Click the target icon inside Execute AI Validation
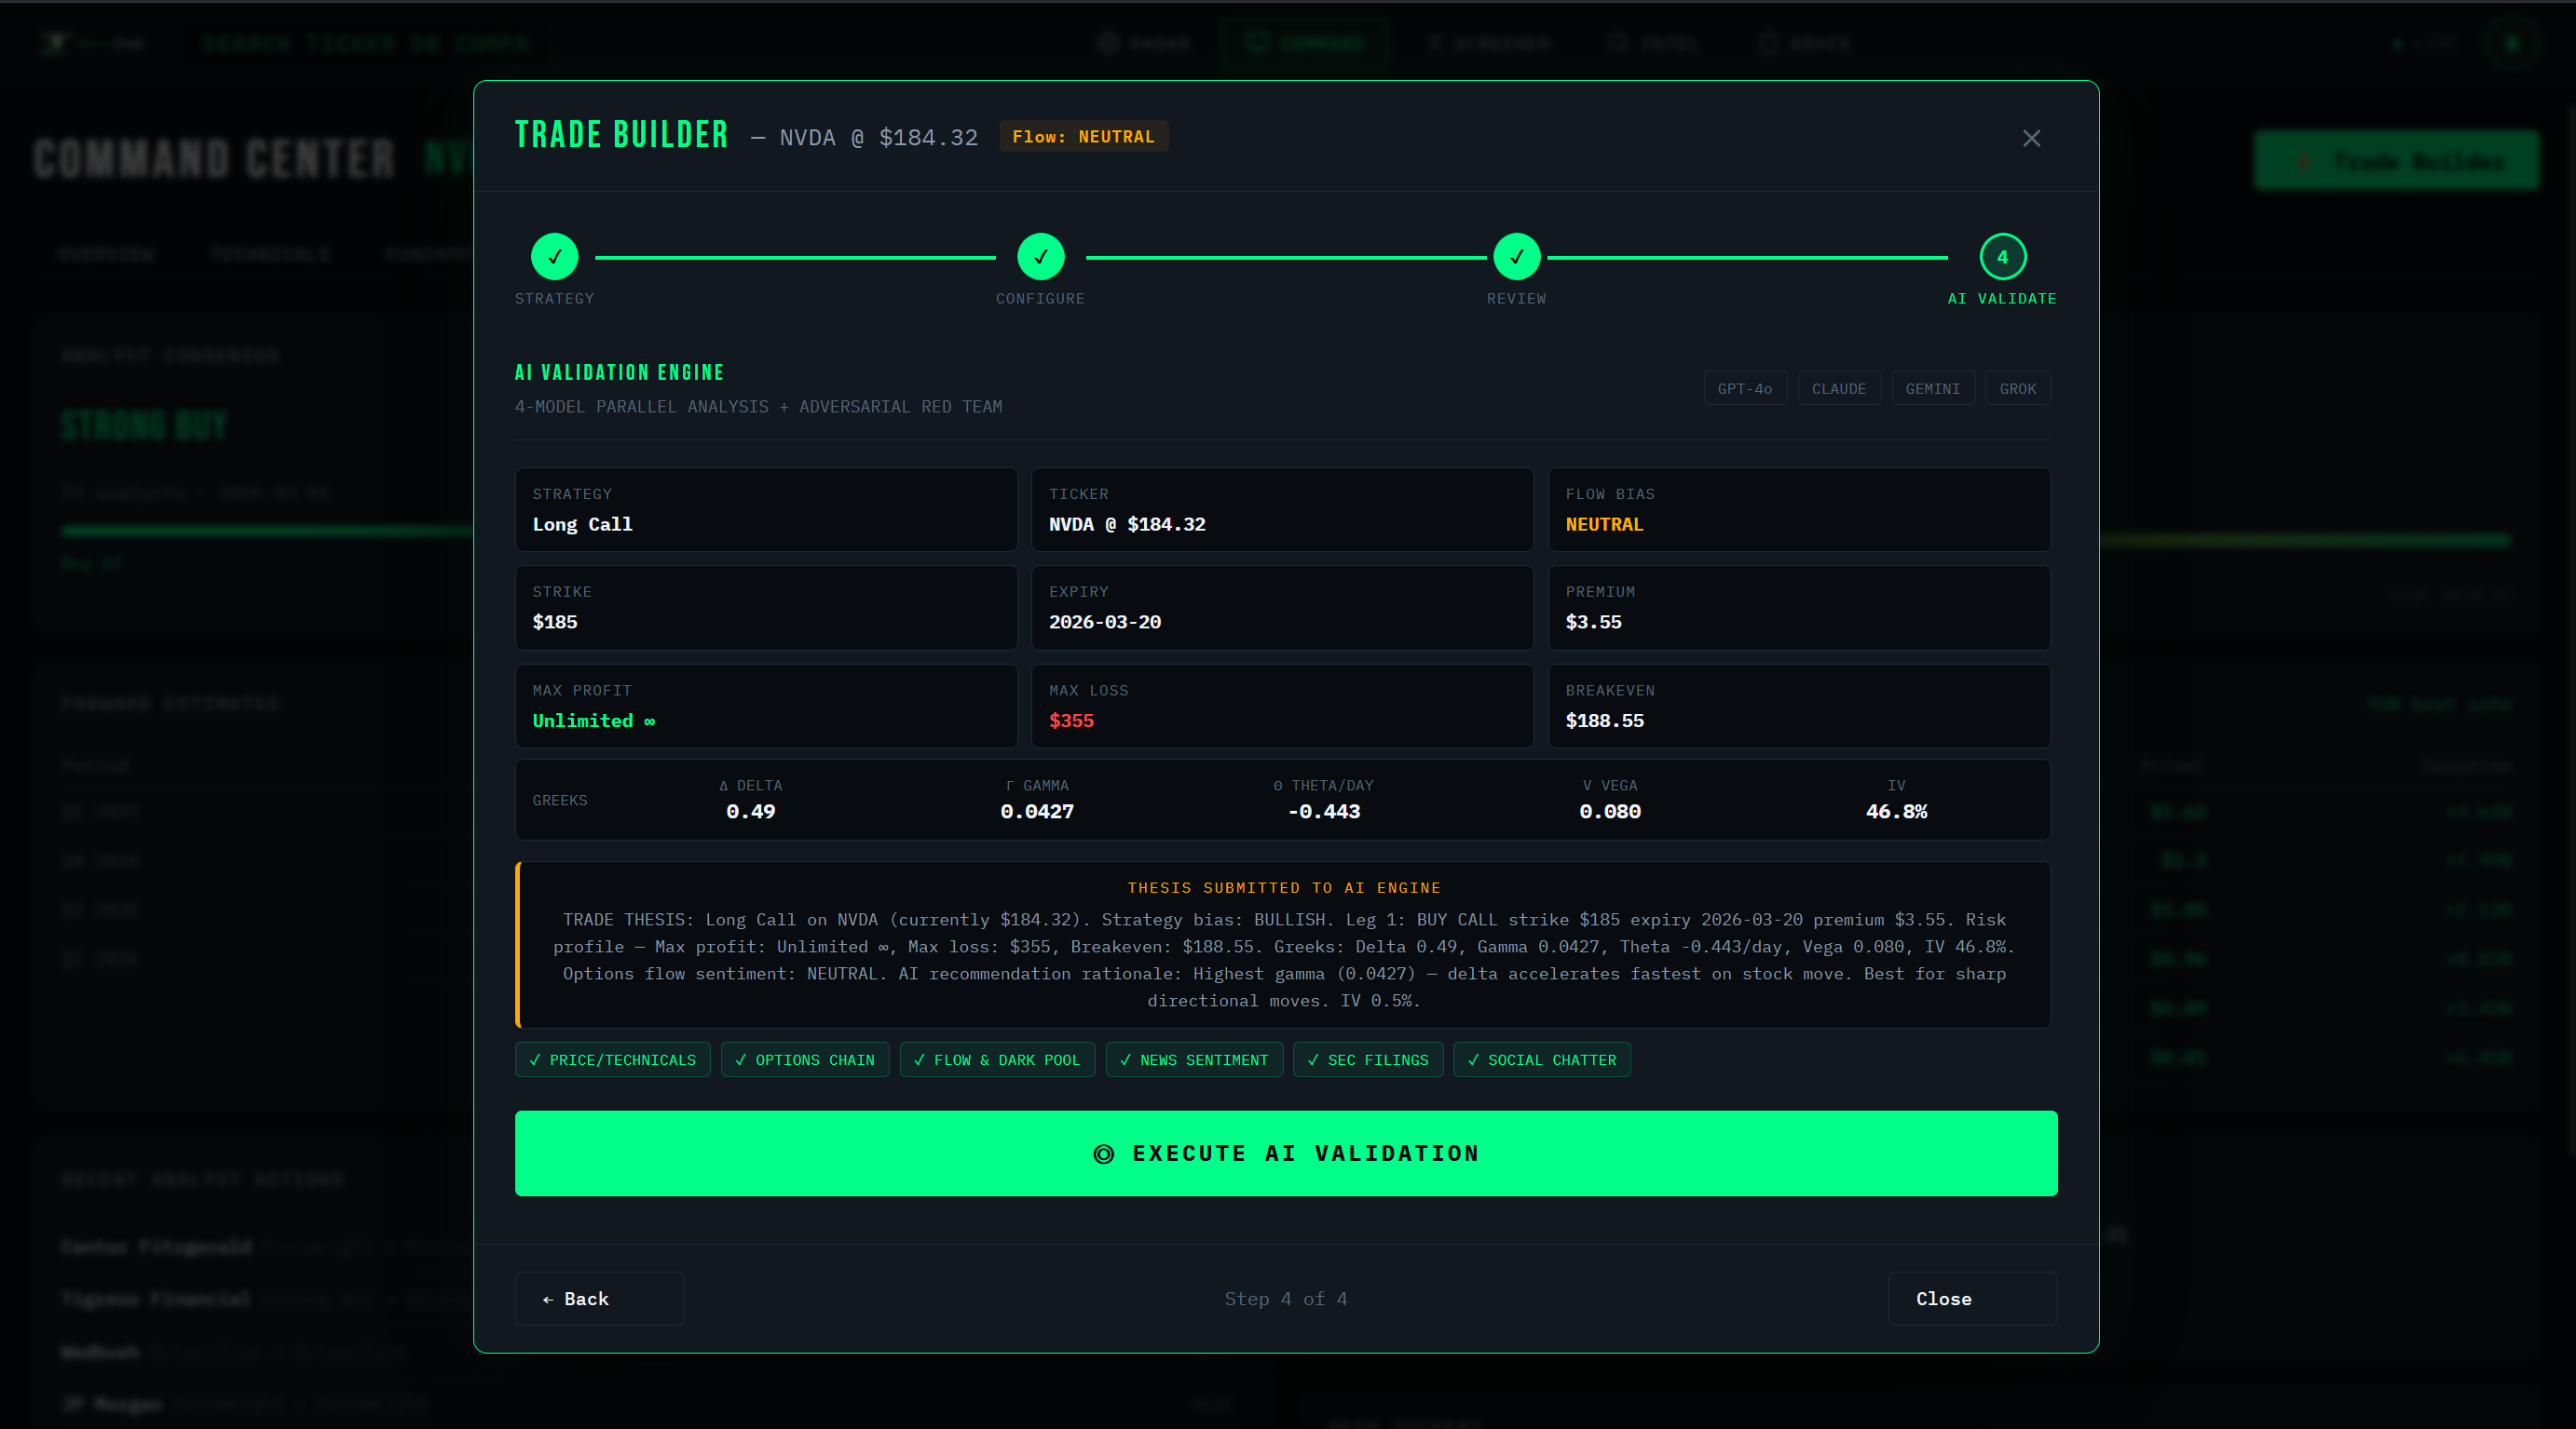The width and height of the screenshot is (2576, 1429). [1104, 1154]
